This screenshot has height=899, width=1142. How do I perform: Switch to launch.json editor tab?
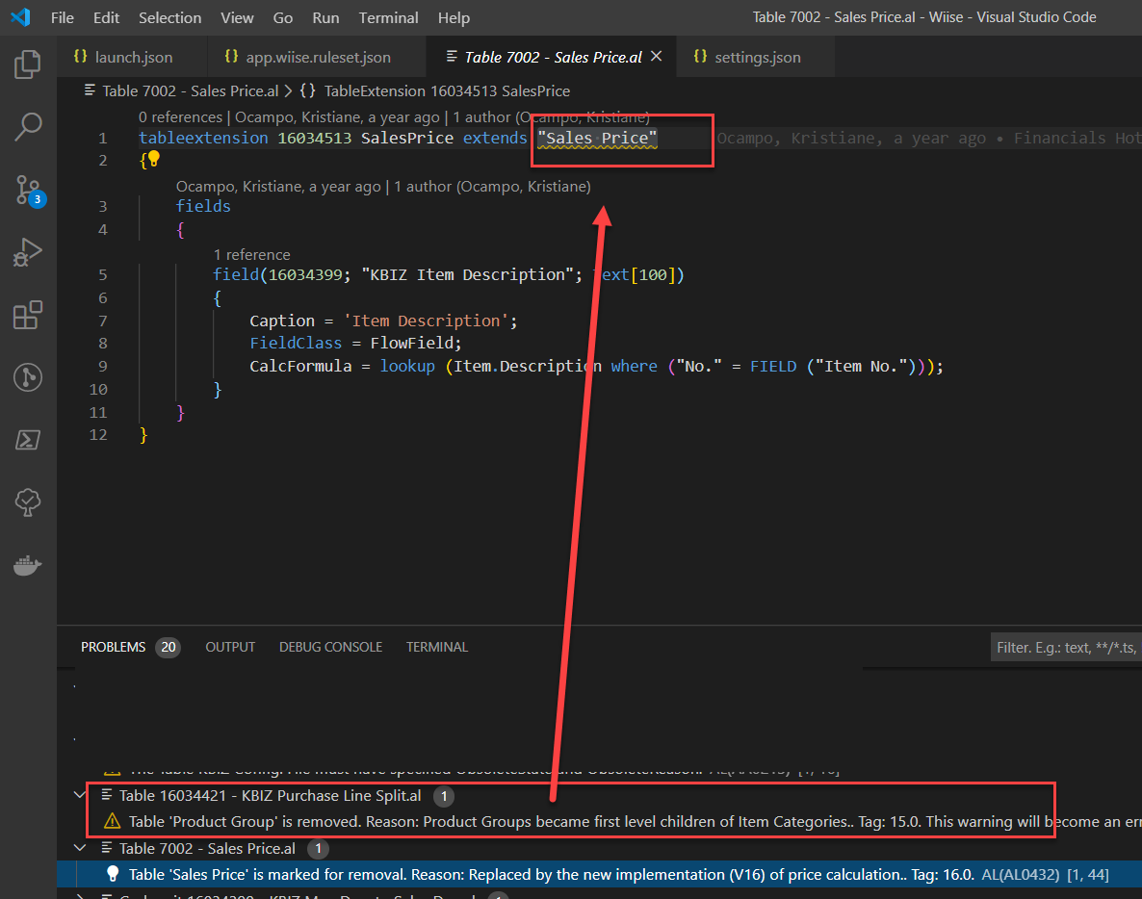click(x=133, y=57)
